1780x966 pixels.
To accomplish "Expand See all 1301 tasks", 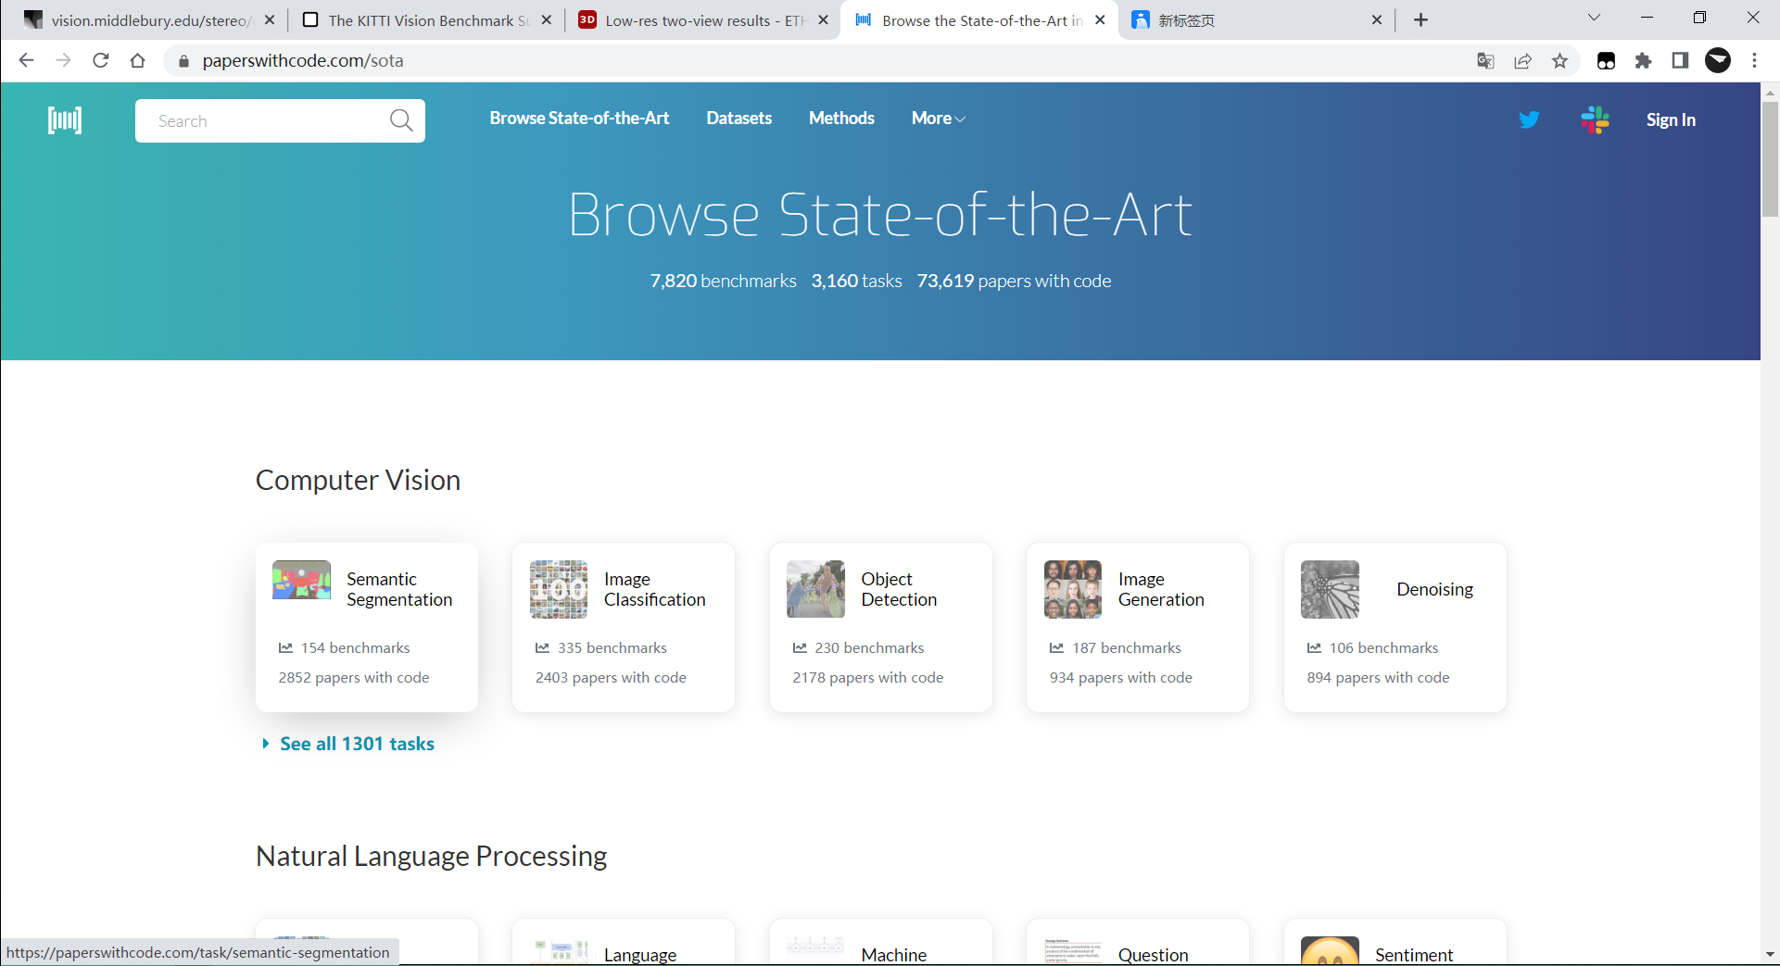I will [x=348, y=744].
